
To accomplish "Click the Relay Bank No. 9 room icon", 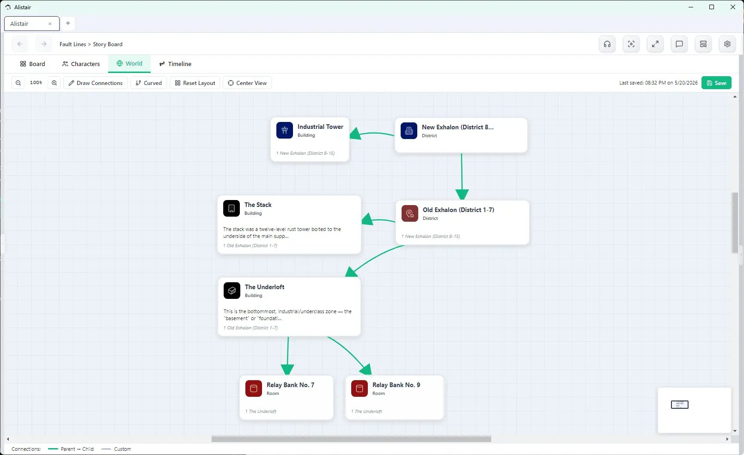I will tap(360, 388).
